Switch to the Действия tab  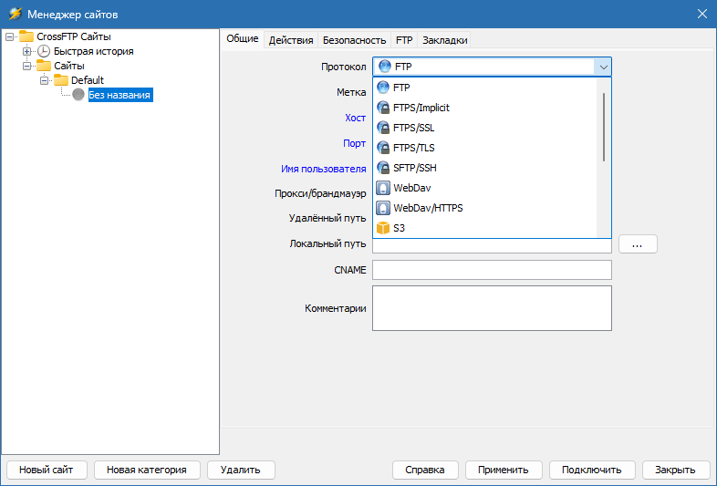click(x=291, y=40)
